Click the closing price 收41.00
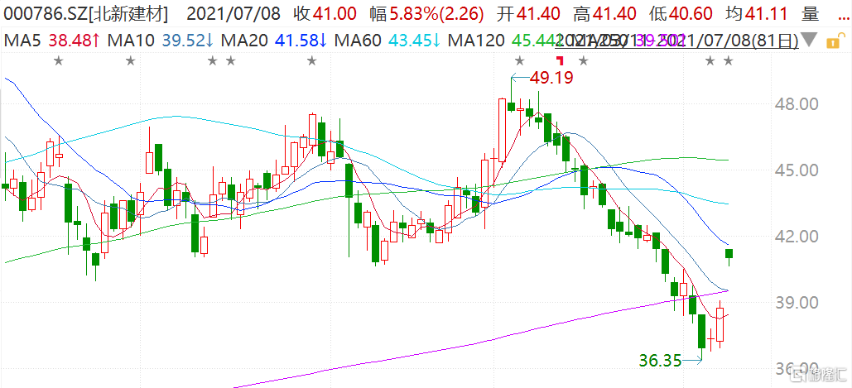The height and width of the screenshot is (388, 852). 325,14
